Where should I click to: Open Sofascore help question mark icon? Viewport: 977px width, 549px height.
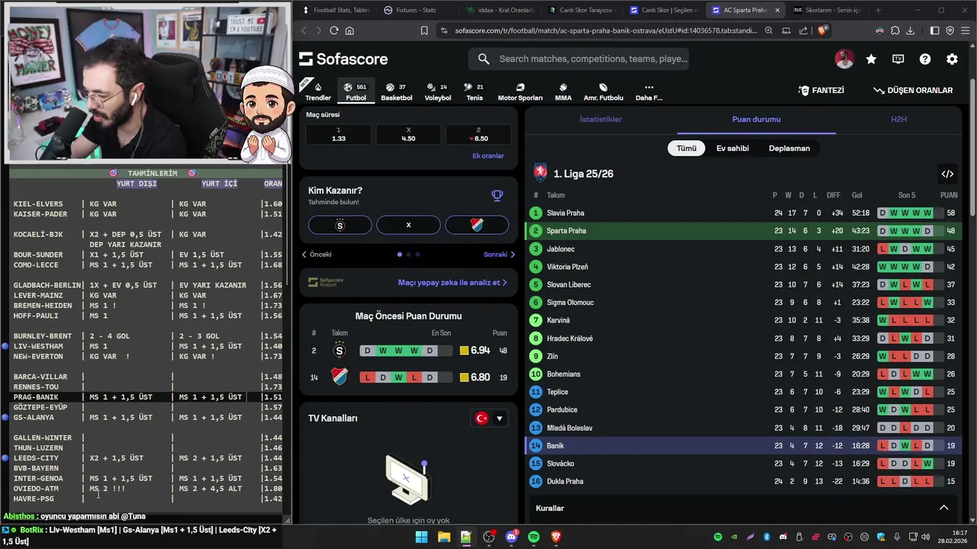point(925,59)
